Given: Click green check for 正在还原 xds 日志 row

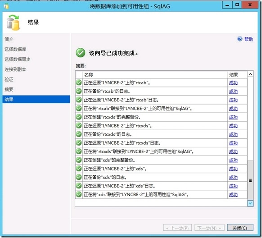Looking at the screenshot, I should click(79, 186).
